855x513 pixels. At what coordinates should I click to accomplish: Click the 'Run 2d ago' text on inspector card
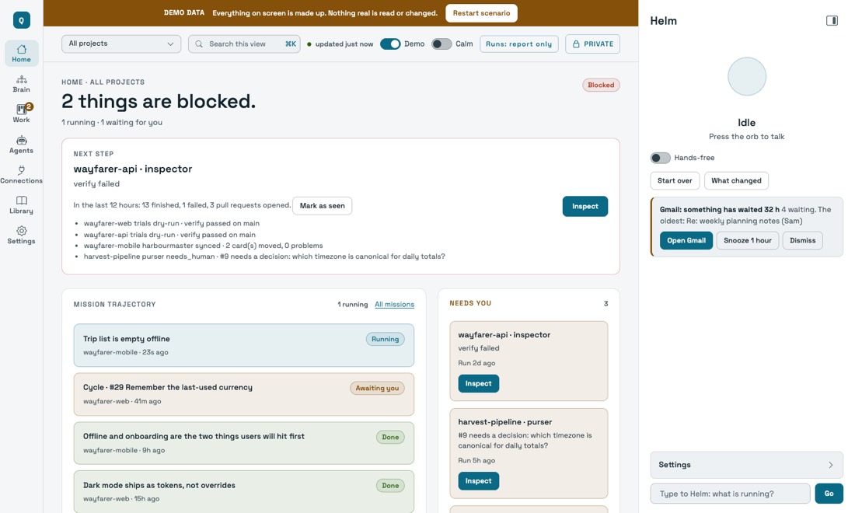[476, 363]
